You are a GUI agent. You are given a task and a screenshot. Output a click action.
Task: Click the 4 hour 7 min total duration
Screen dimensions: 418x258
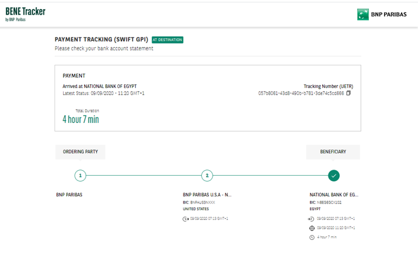pyautogui.click(x=81, y=119)
